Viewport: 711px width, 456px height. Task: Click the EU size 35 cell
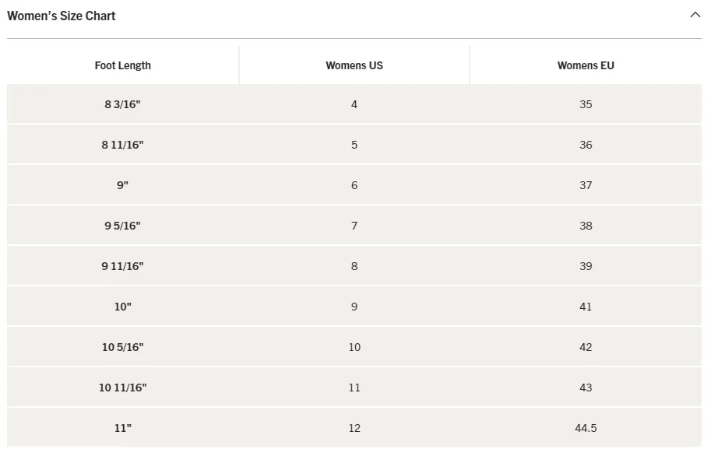click(586, 104)
